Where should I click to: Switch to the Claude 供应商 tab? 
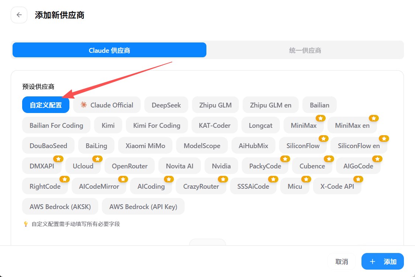tap(109, 50)
